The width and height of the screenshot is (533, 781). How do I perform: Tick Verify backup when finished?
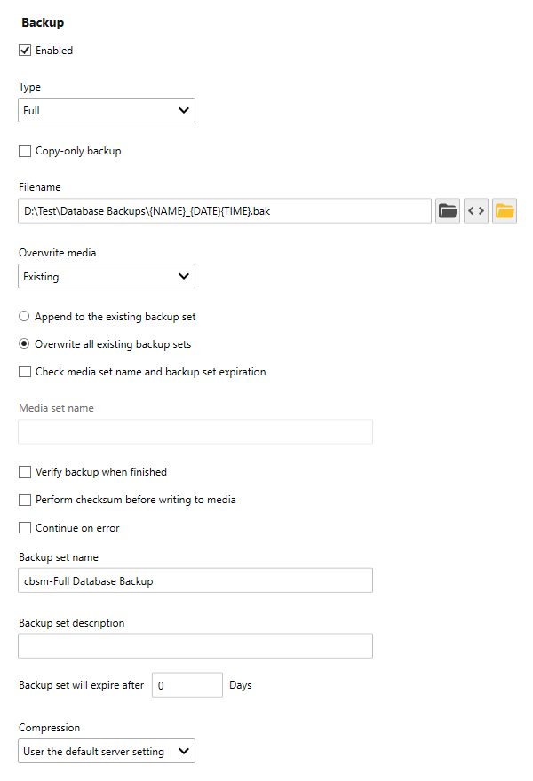25,472
